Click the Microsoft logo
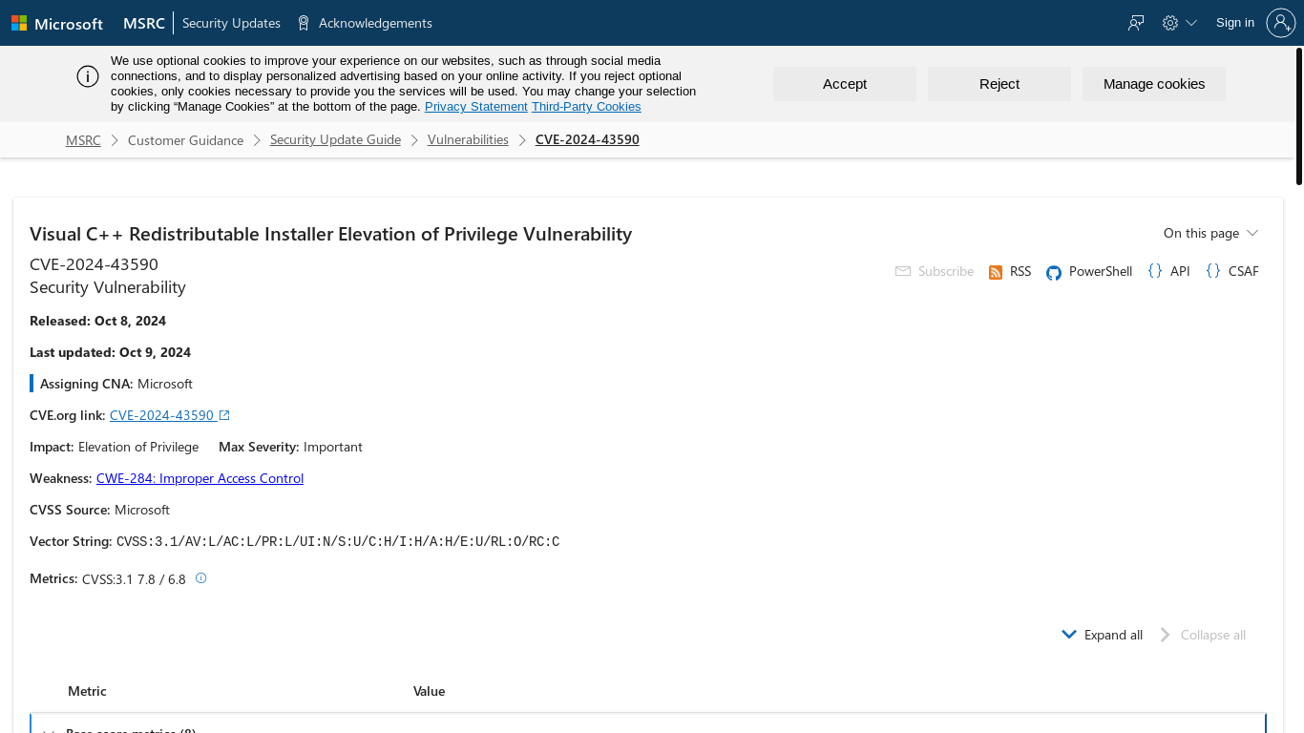 tap(57, 23)
